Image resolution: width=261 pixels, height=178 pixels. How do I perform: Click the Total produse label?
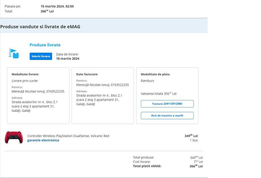point(144,157)
